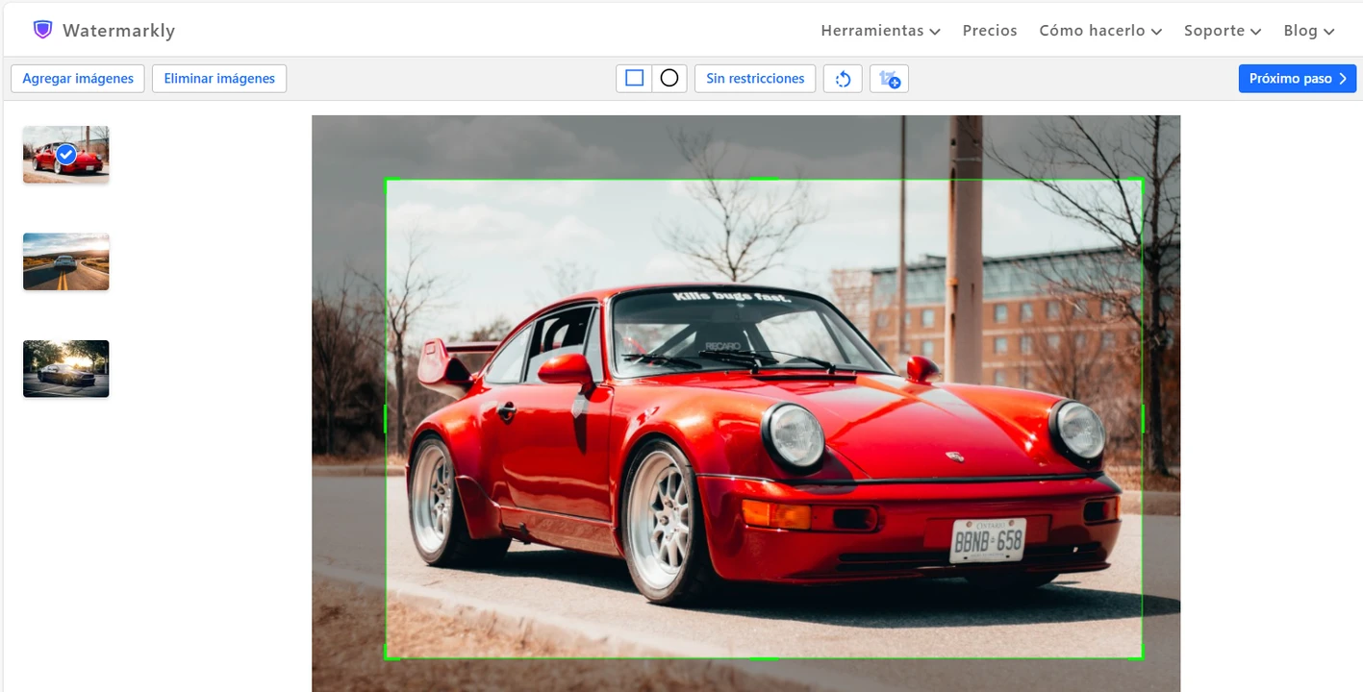Expand the Cómo hacerlo menu
This screenshot has height=692, width=1363.
point(1100,31)
